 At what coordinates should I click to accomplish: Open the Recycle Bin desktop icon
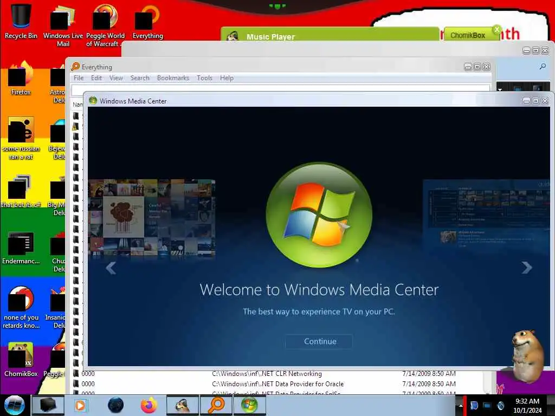pyautogui.click(x=21, y=21)
